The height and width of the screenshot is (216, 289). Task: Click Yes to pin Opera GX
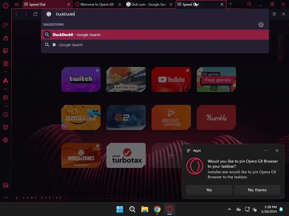point(209,190)
